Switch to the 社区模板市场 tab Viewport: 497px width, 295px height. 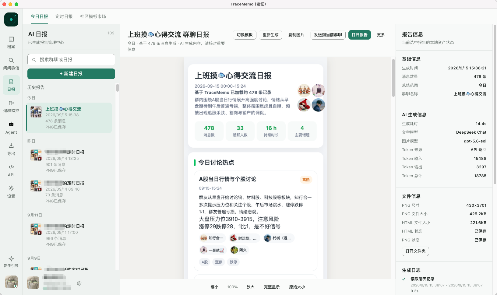tap(93, 16)
